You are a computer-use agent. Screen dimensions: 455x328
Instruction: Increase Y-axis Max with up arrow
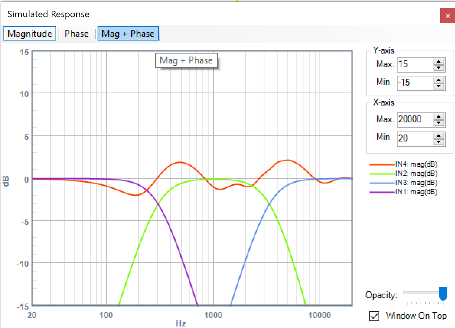point(439,62)
